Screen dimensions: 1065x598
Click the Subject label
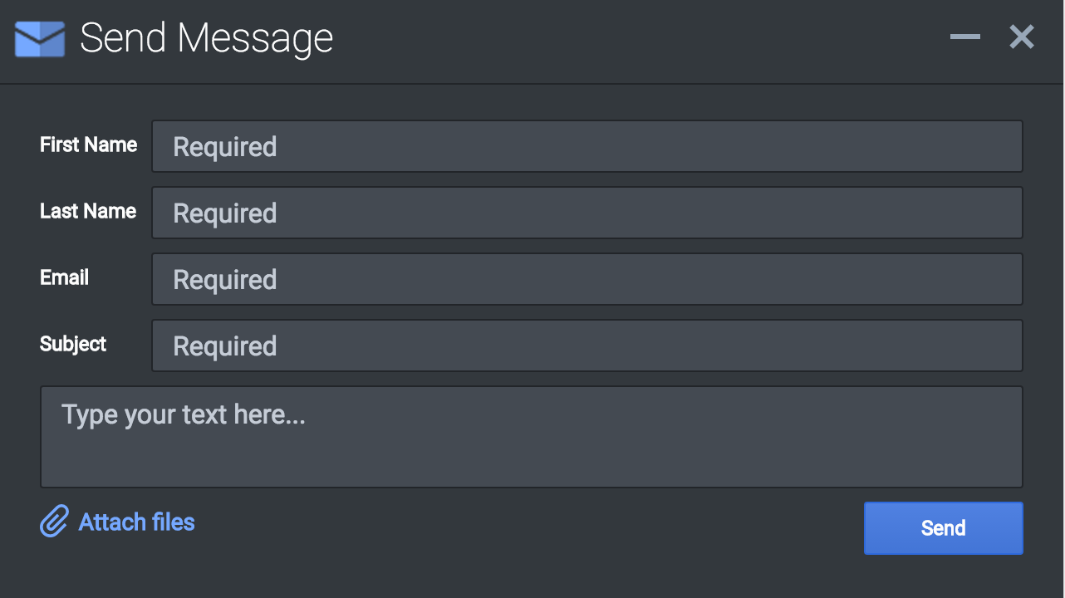[73, 344]
